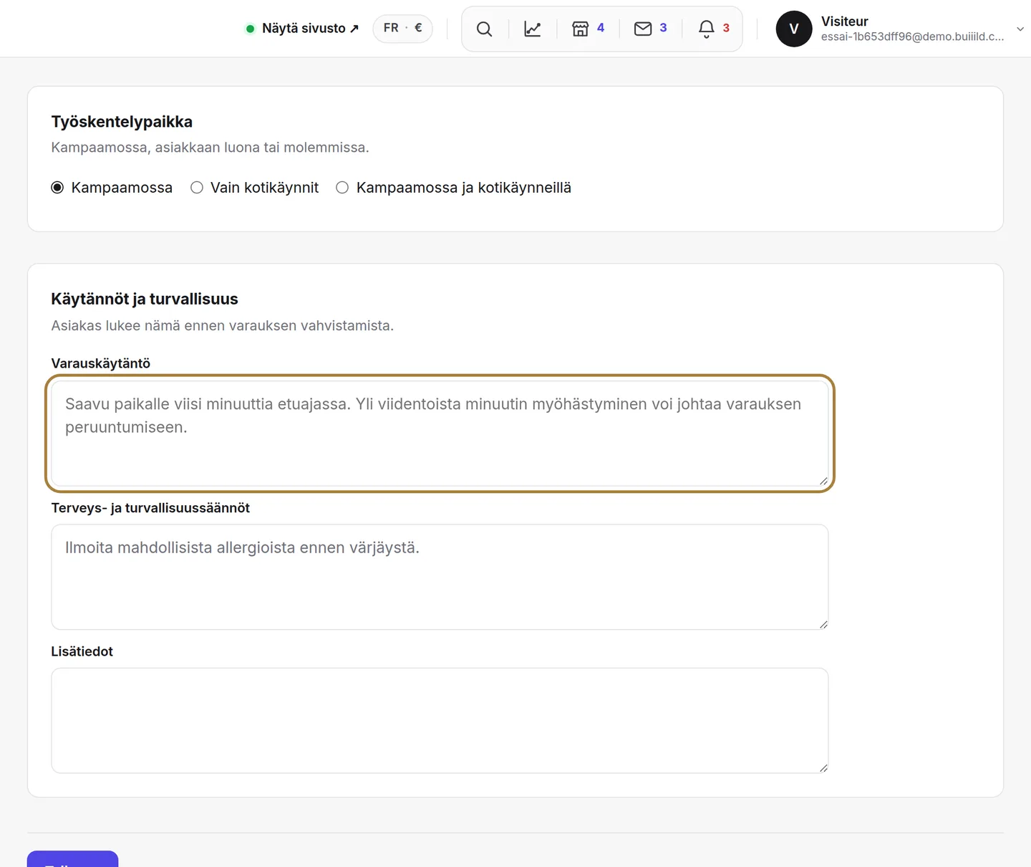Click the Lisätiedot field label

pyautogui.click(x=82, y=651)
